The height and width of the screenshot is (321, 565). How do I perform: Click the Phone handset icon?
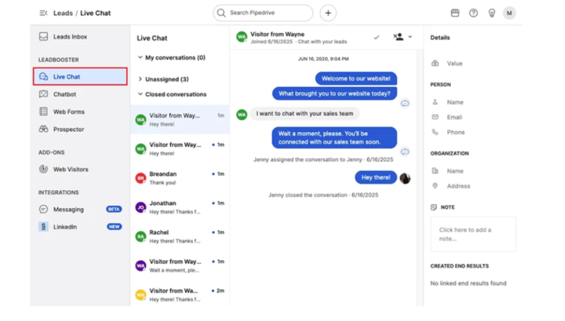click(435, 132)
